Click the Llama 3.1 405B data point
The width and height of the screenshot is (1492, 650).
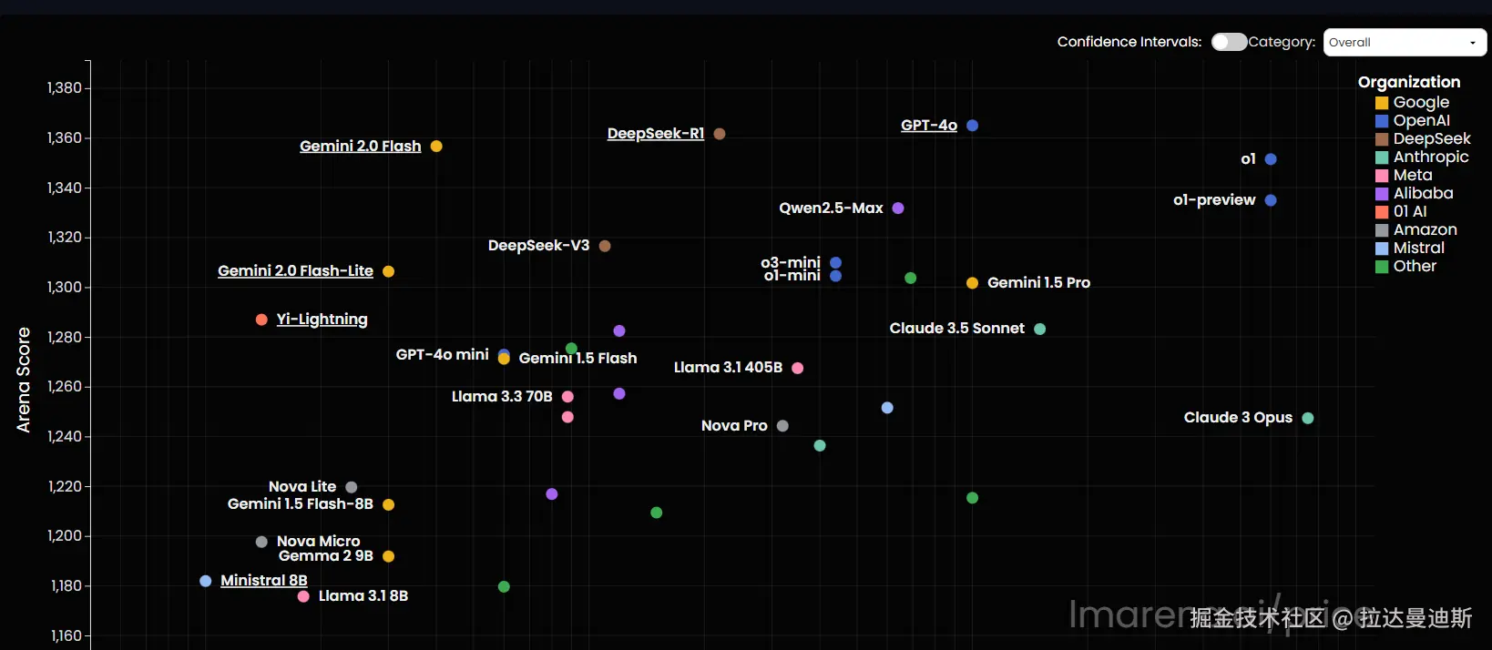click(x=798, y=368)
